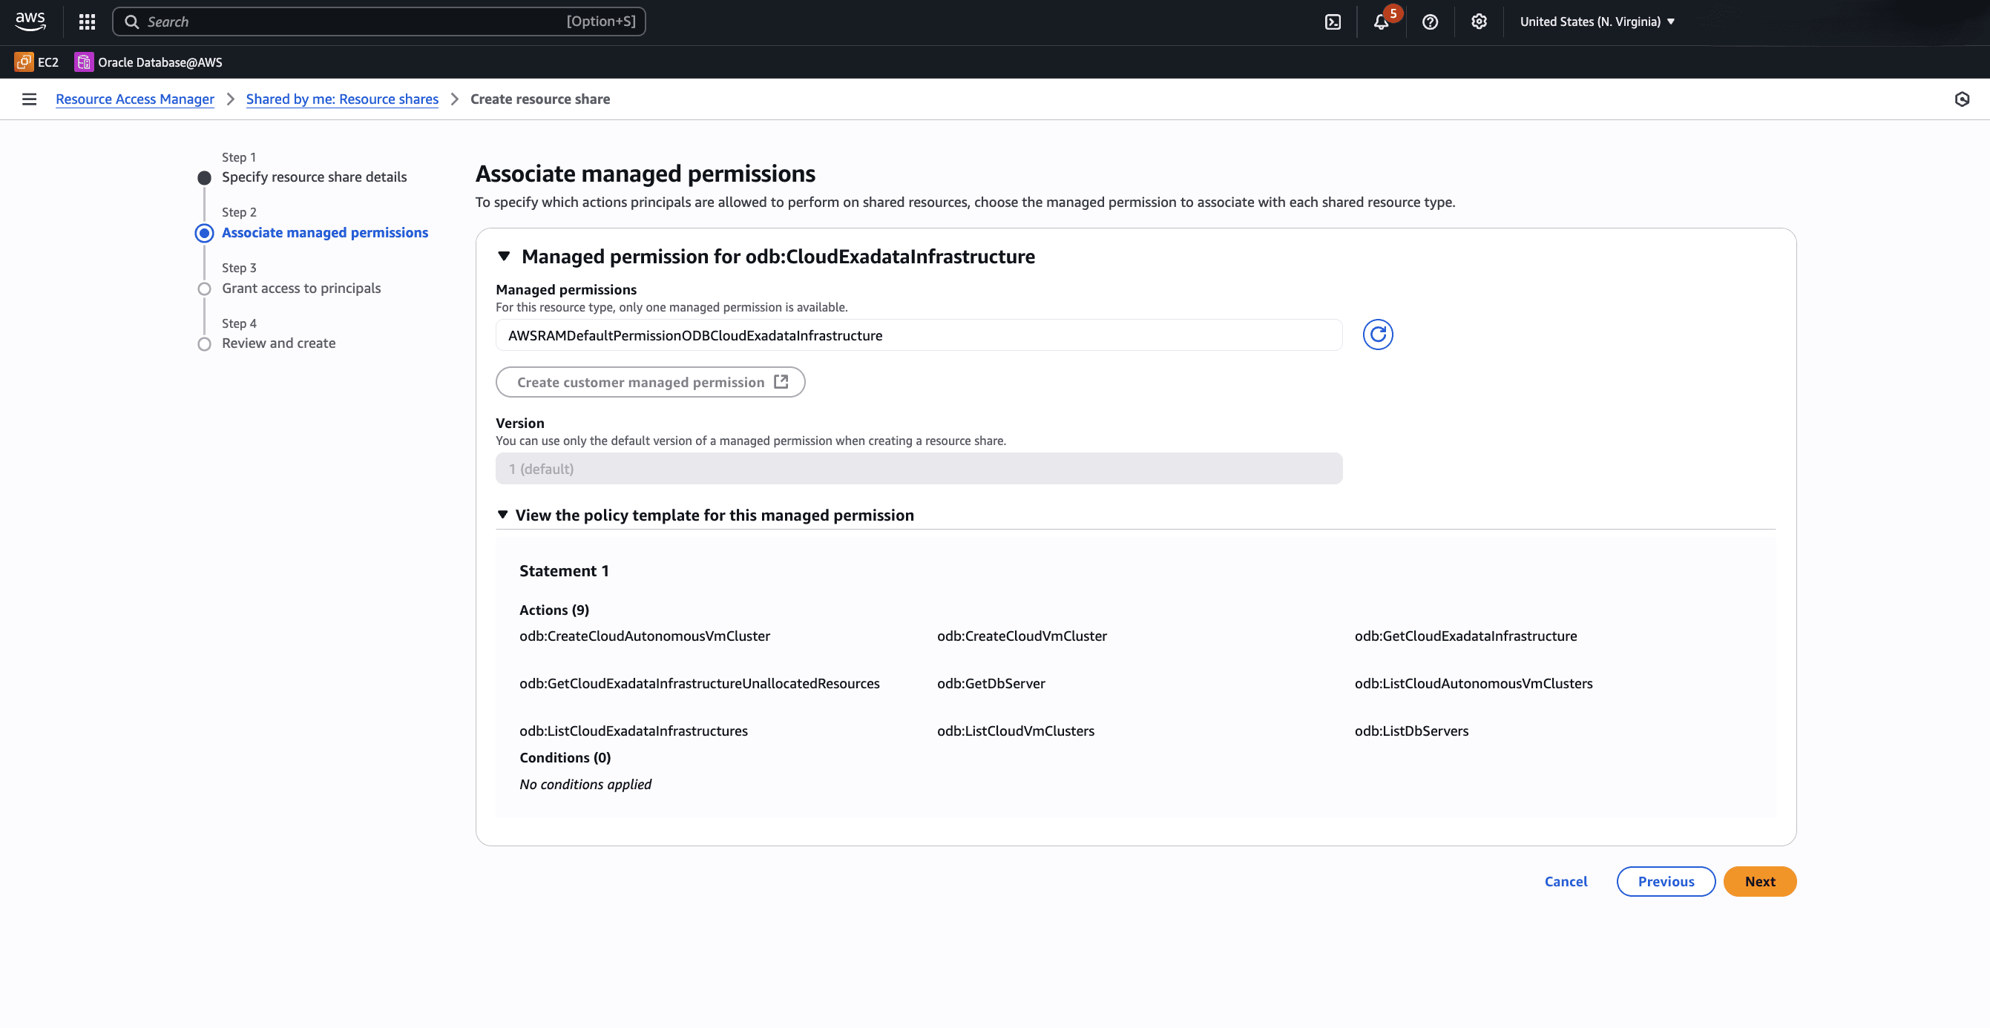The width and height of the screenshot is (1990, 1028).
Task: Open the AWS services grid menu
Action: coord(86,22)
